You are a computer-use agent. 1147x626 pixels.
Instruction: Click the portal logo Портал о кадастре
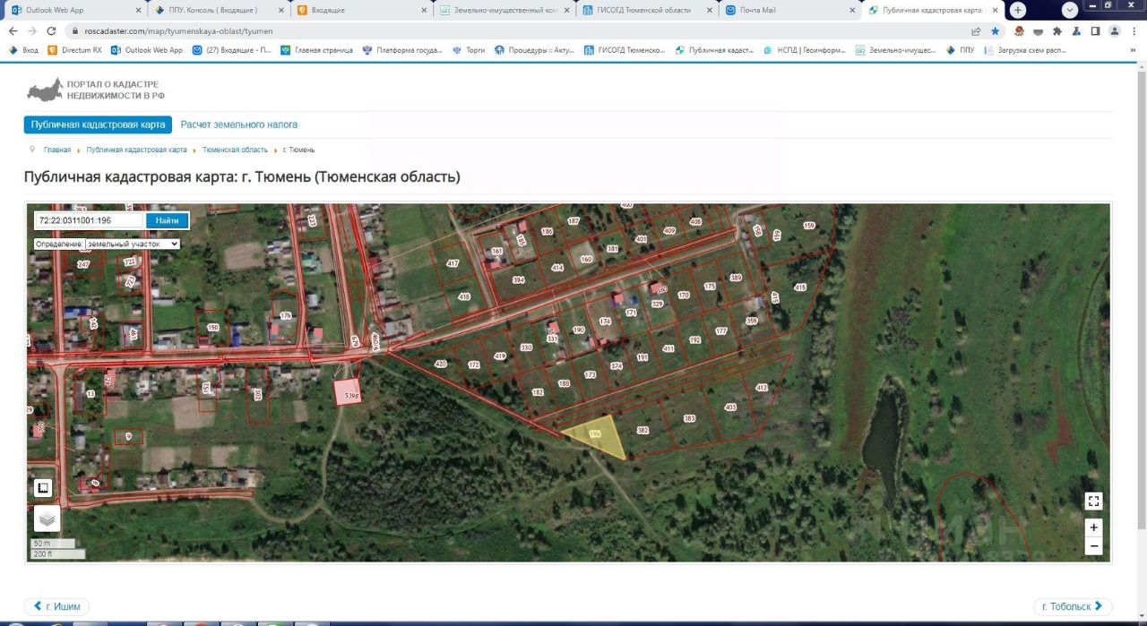tap(97, 89)
